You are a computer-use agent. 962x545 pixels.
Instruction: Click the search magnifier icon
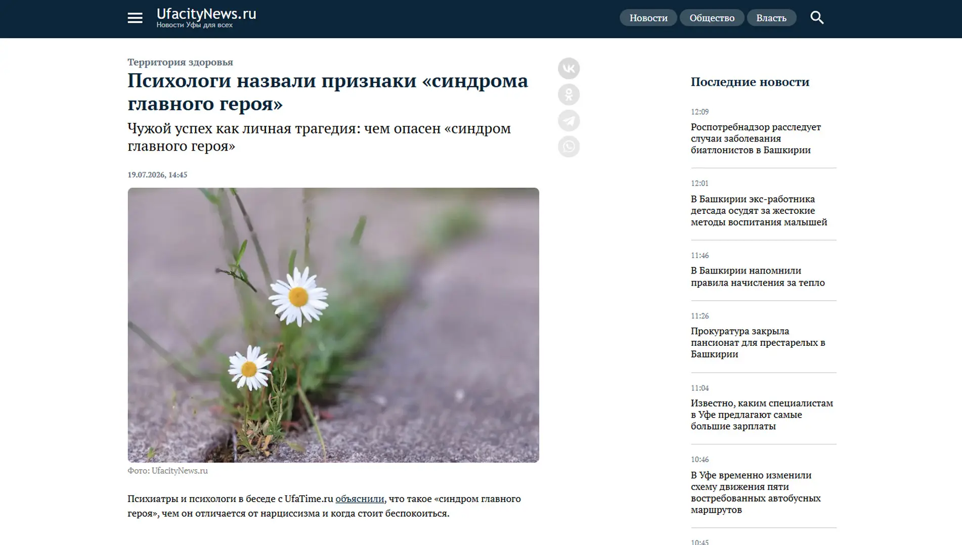817,18
